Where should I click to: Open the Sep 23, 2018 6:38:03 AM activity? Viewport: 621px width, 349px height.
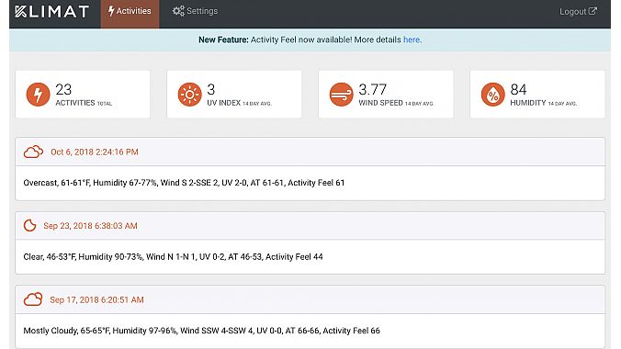90,226
